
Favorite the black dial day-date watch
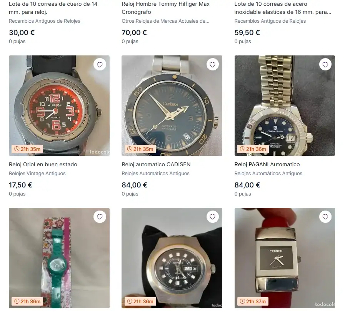click(x=212, y=217)
